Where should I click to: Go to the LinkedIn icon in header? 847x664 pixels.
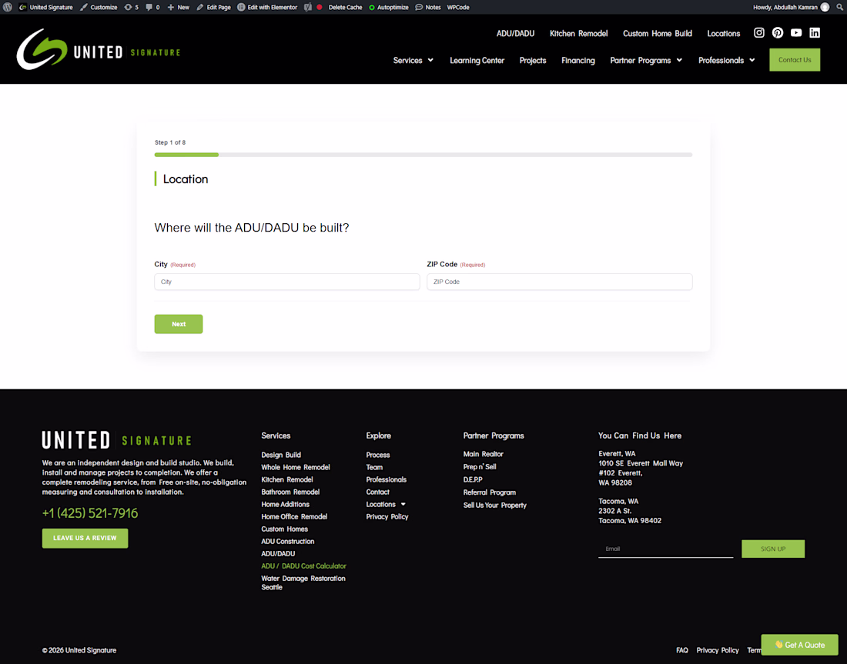pos(815,33)
